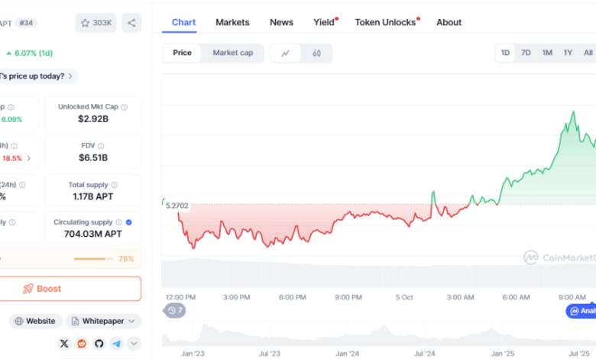This screenshot has width=596, height=359.
Task: Switch to the Token Unlocks tab
Action: [386, 22]
